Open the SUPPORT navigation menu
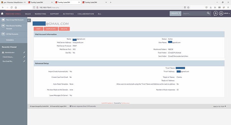 point(55,14)
